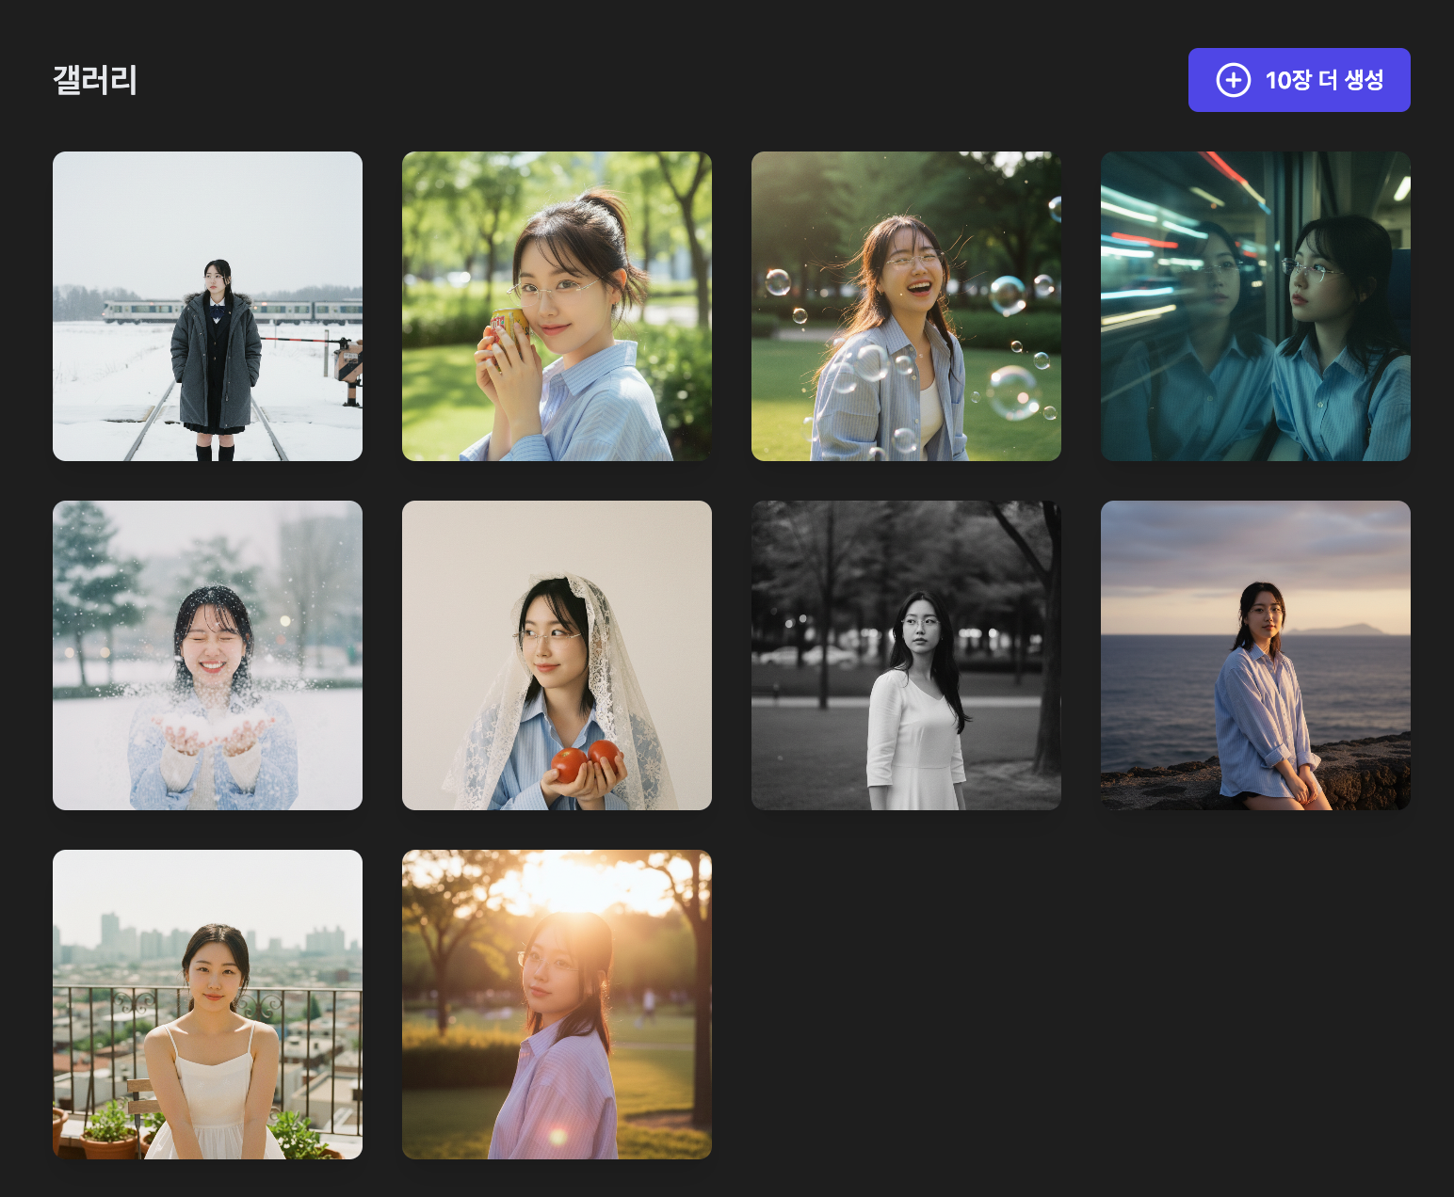The height and width of the screenshot is (1197, 1454).
Task: Click the distant island in seaside photo
Action: pyautogui.click(x=1337, y=629)
